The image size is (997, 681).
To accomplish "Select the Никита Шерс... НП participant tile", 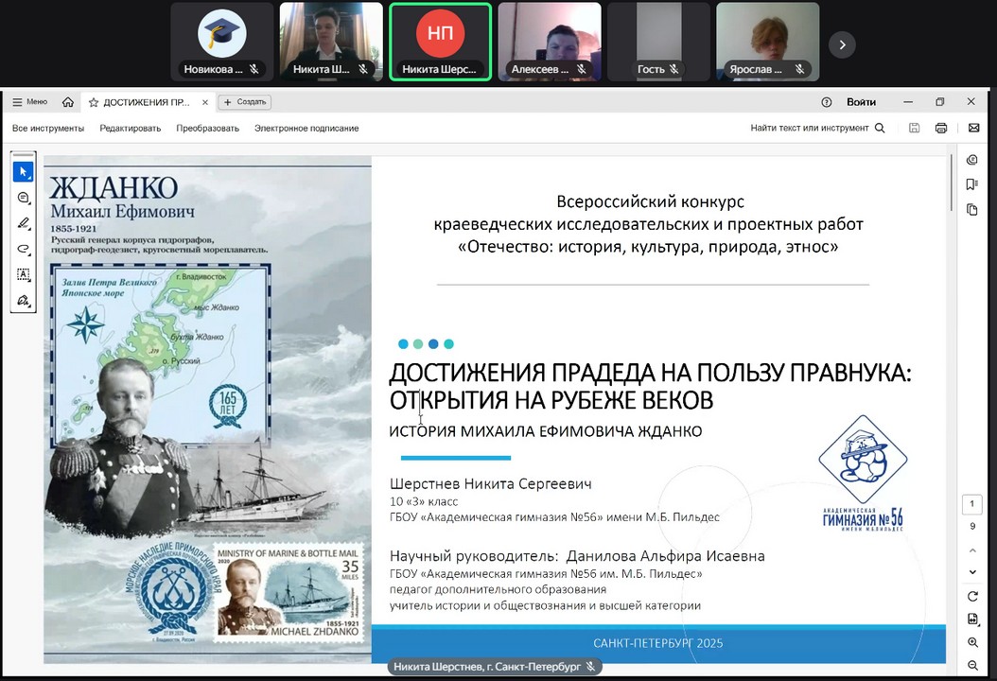I will [440, 42].
